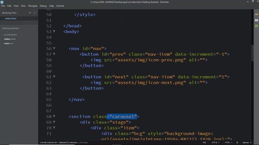Click the Brackets app icon in title bar
This screenshot has width=259, height=145.
[x=2, y=2]
